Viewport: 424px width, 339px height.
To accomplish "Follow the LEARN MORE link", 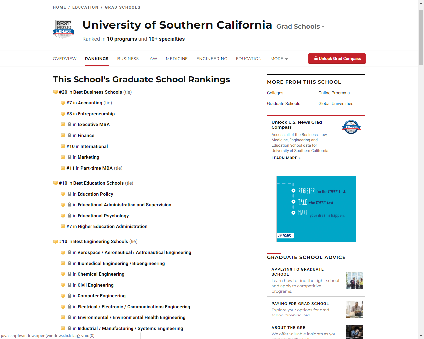I will point(286,158).
